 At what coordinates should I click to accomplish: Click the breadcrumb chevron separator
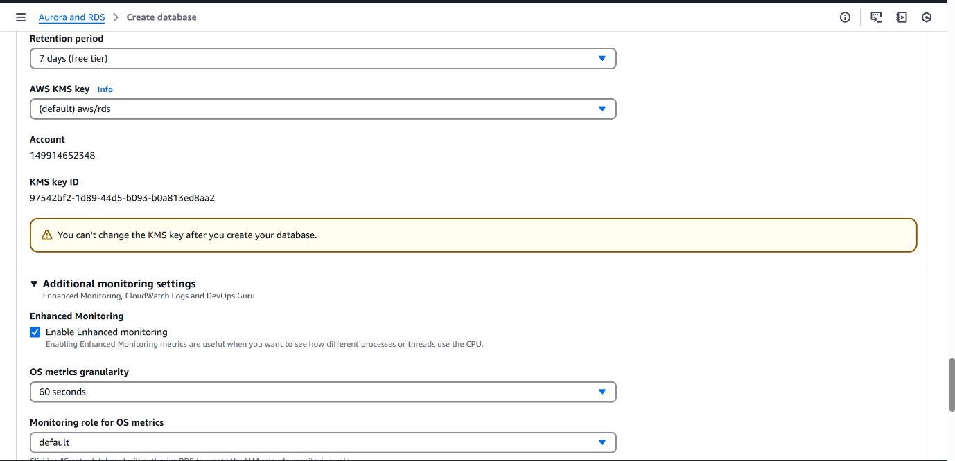[x=116, y=17]
